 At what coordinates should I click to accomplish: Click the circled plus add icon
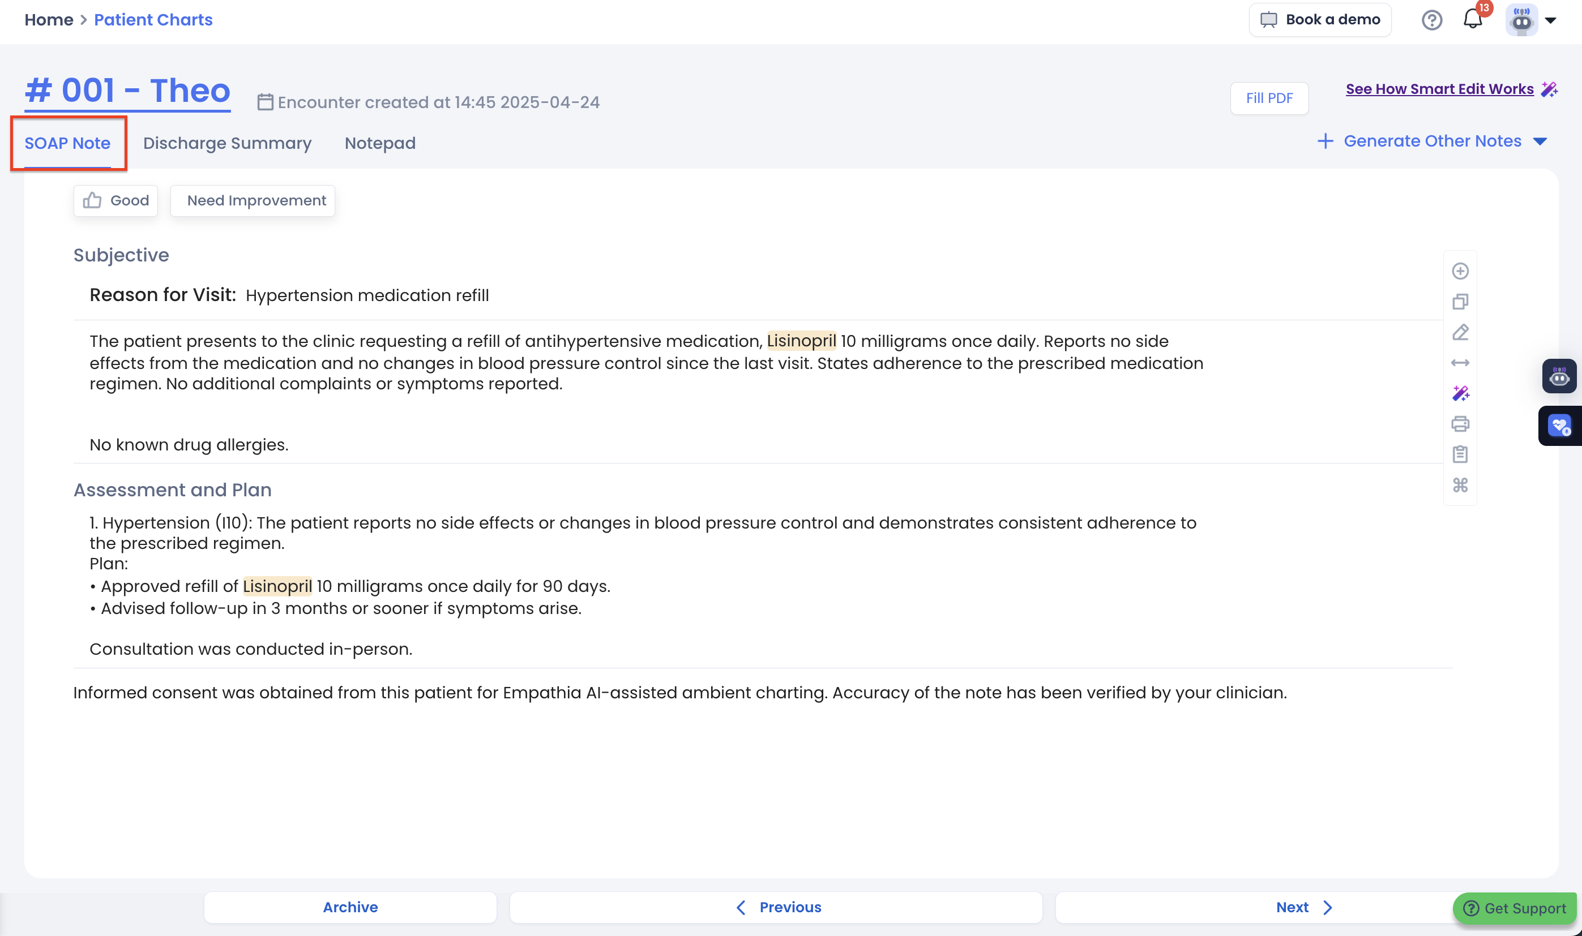(x=1460, y=271)
